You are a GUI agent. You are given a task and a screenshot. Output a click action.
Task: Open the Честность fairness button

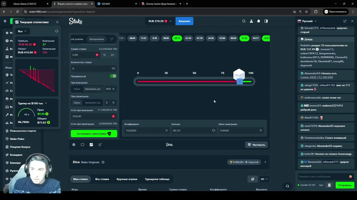click(257, 145)
